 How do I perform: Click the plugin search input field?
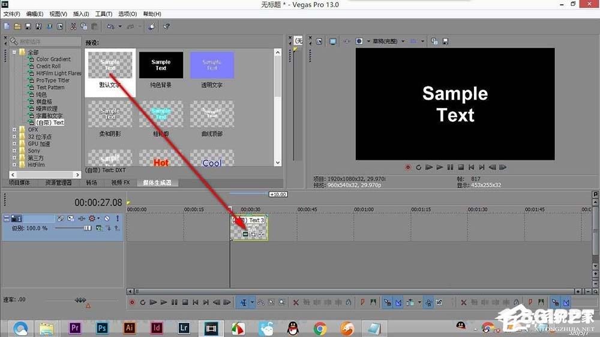[x=45, y=41]
